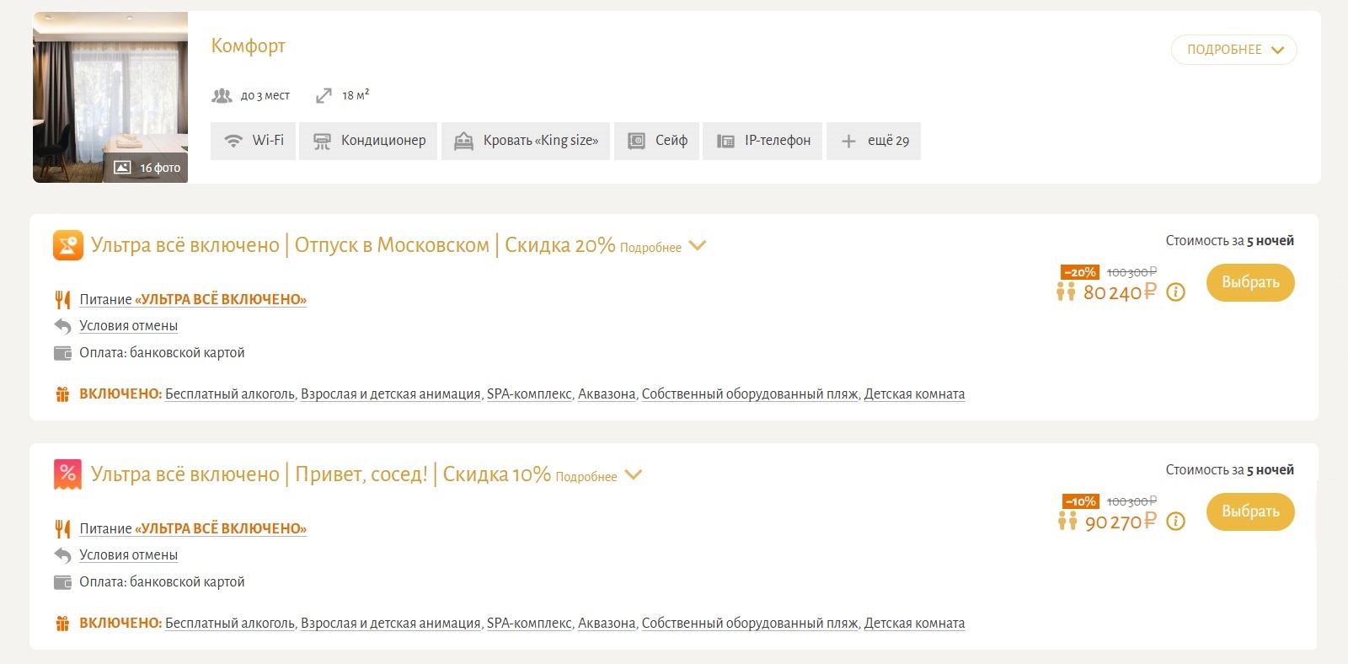Click the -20% discount badge
The height and width of the screenshot is (664, 1348).
pyautogui.click(x=1080, y=272)
